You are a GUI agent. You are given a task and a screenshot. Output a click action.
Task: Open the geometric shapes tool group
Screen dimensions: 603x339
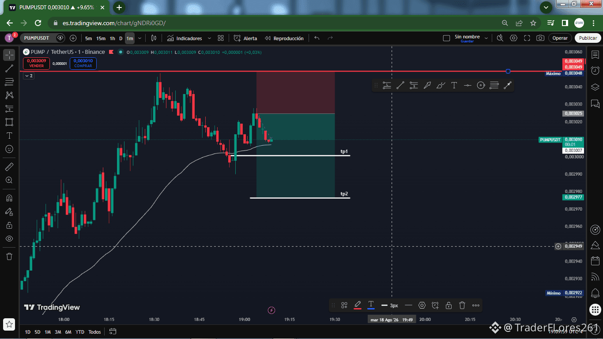(x=9, y=122)
